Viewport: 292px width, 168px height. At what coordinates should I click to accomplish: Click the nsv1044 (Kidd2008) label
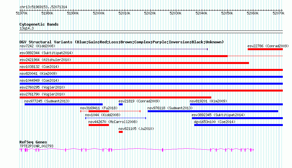(x=103, y=115)
